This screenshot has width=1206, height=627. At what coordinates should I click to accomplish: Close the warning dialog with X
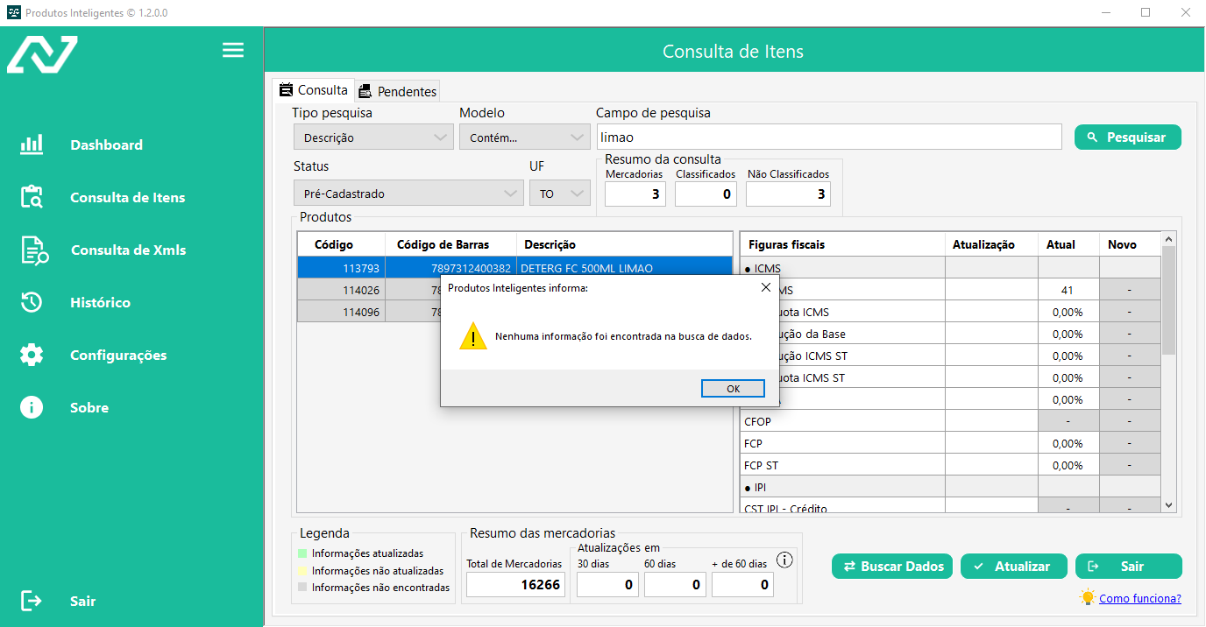pos(765,287)
